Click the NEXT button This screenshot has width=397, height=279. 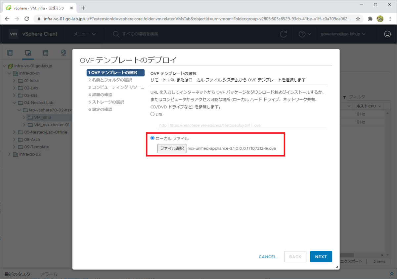pyautogui.click(x=321, y=257)
